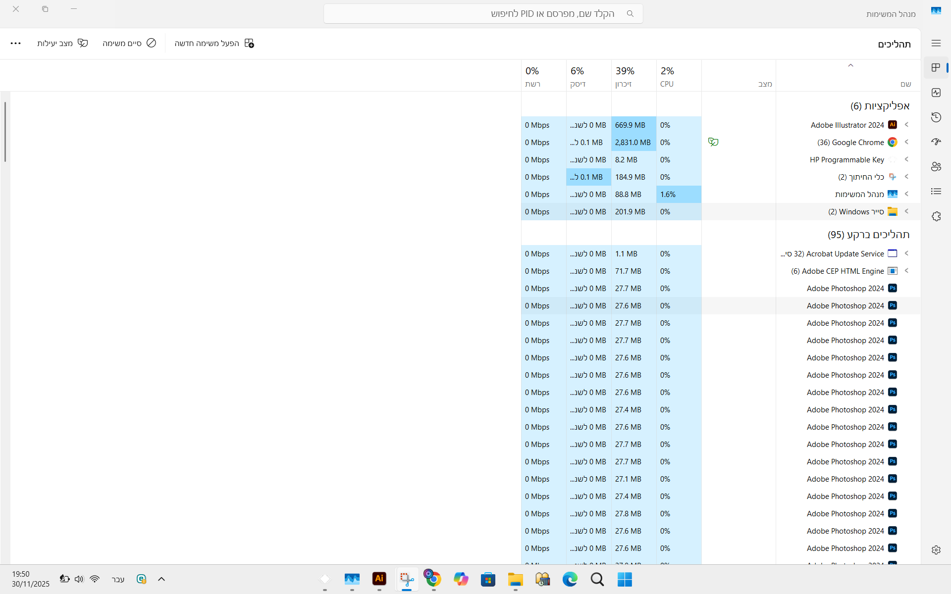Click Run new task button
Screen dimensions: 951x594
point(214,44)
